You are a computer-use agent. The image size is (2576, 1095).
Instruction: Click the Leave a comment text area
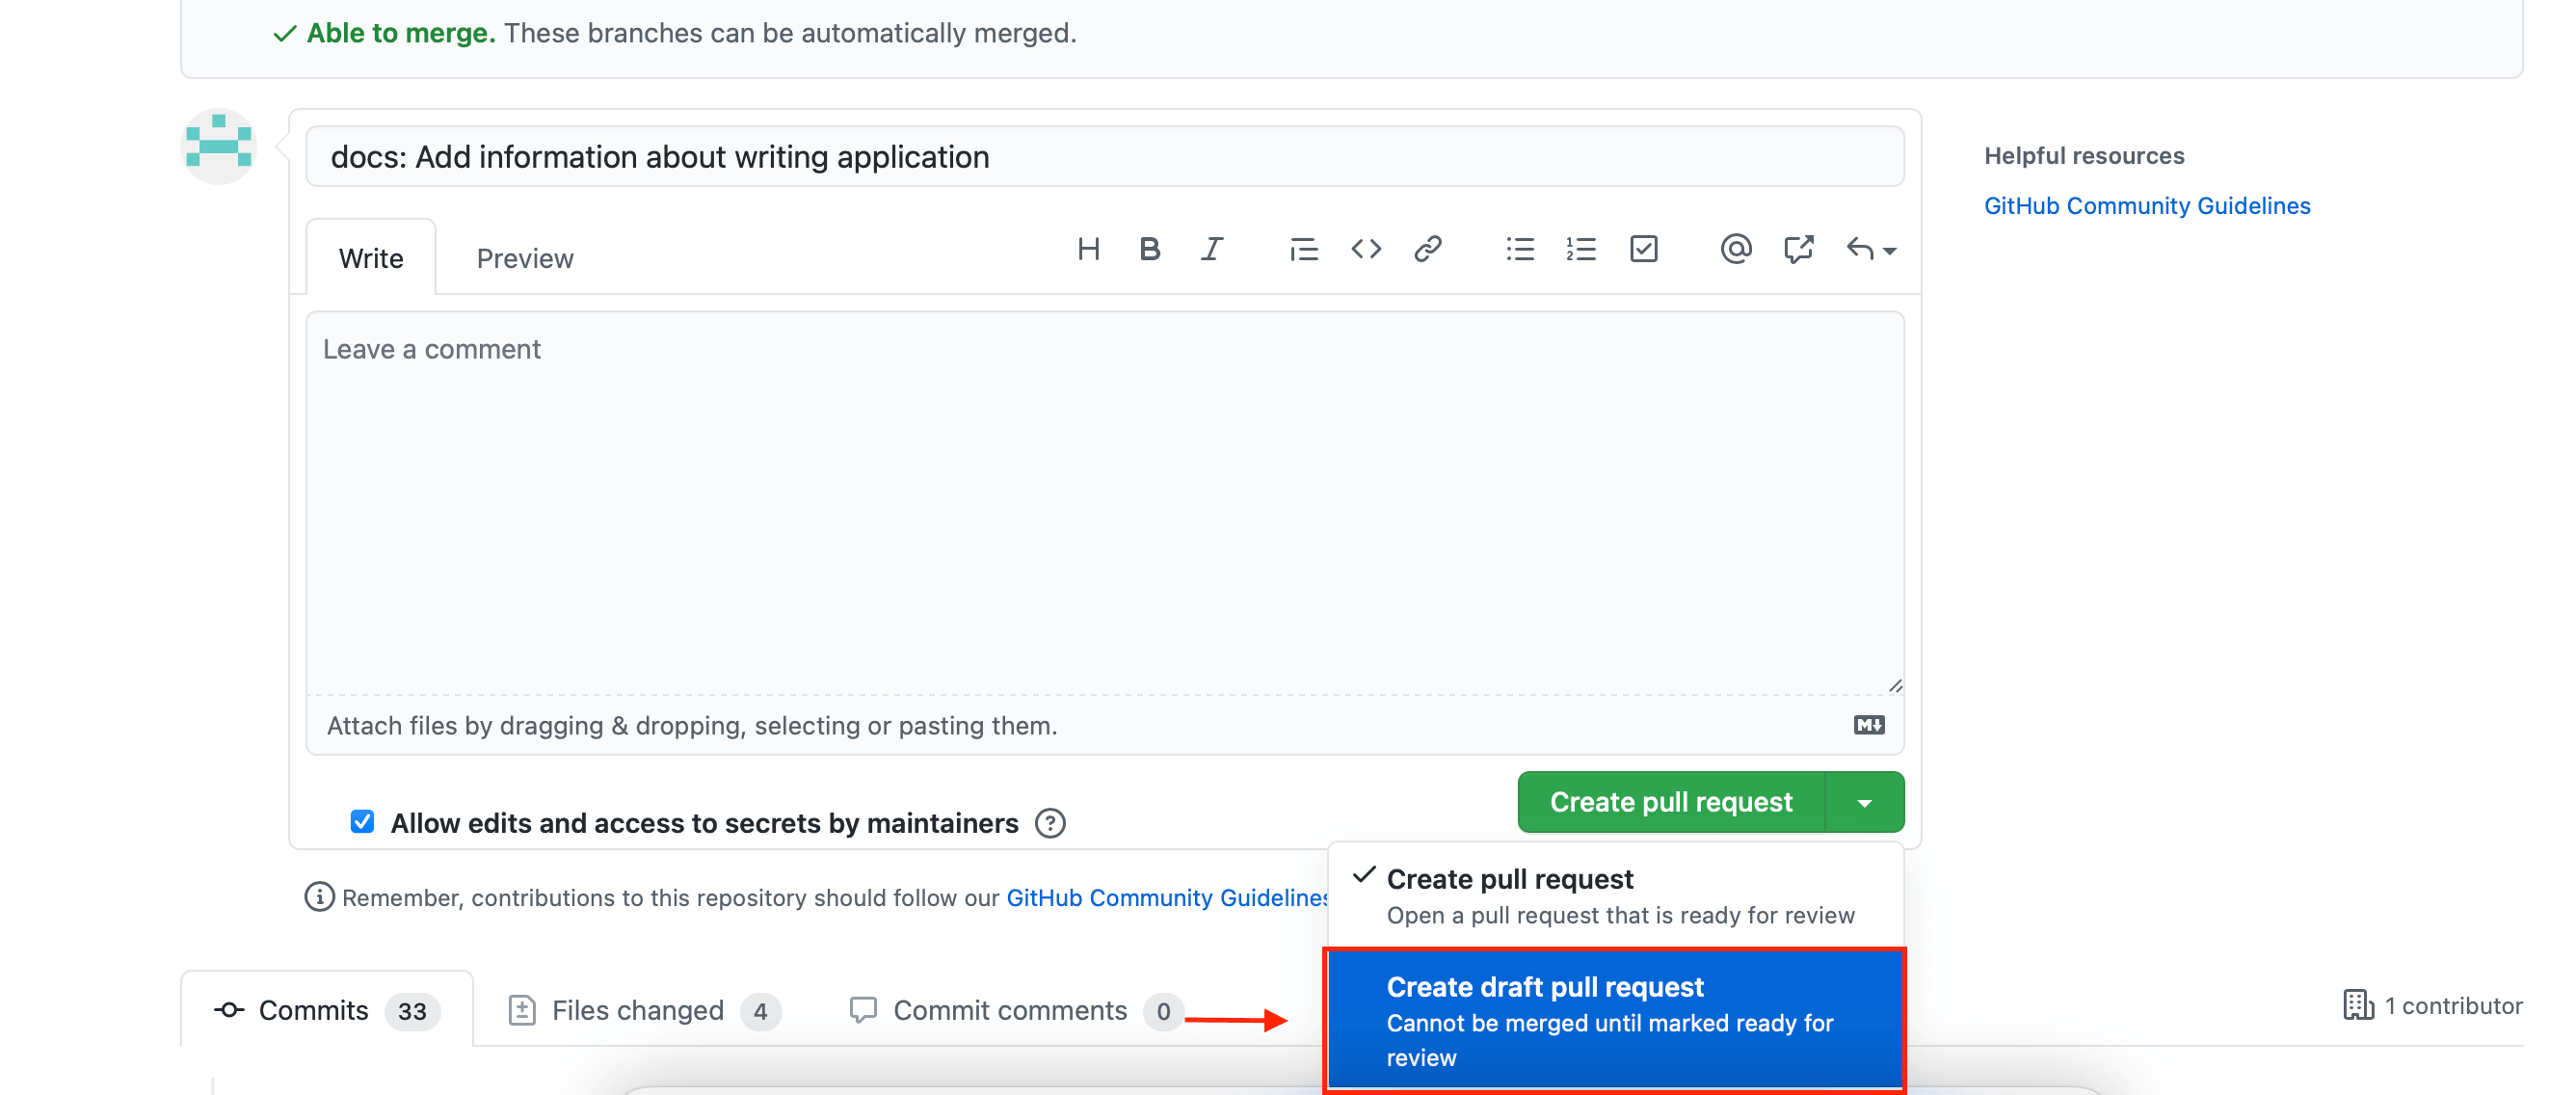[1100, 500]
